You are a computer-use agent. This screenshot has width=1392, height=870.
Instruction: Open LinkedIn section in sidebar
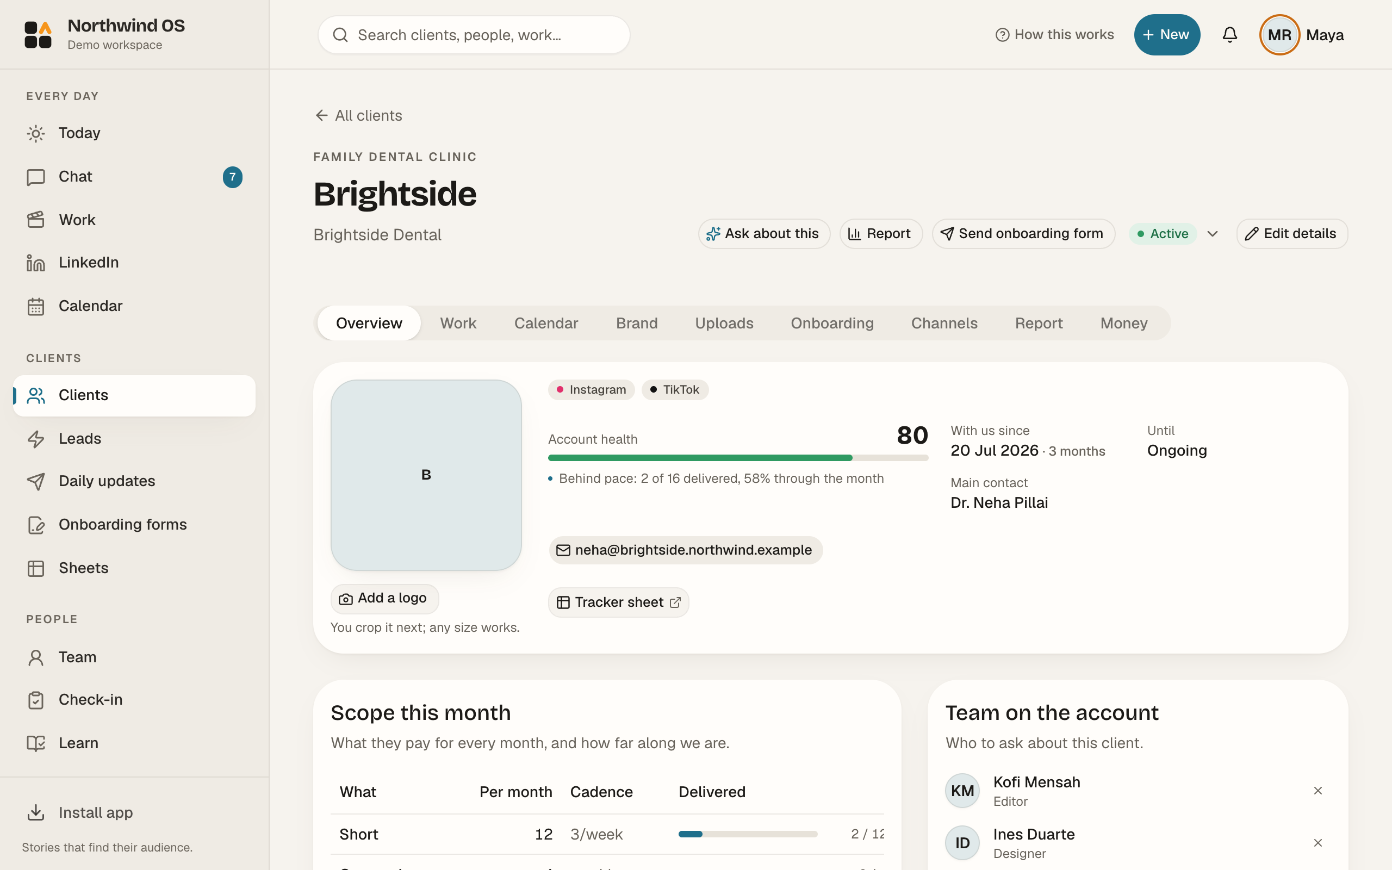click(134, 263)
